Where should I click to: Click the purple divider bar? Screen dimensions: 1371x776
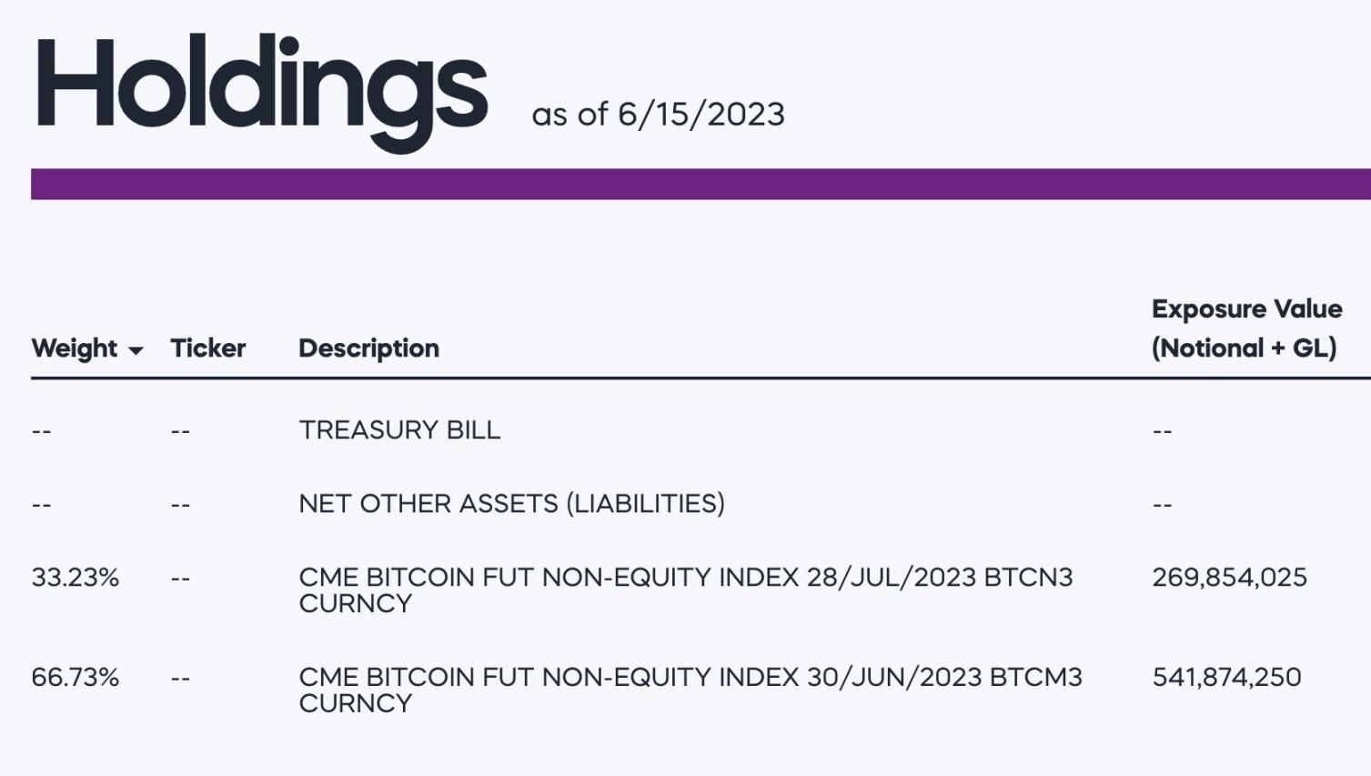pos(701,184)
